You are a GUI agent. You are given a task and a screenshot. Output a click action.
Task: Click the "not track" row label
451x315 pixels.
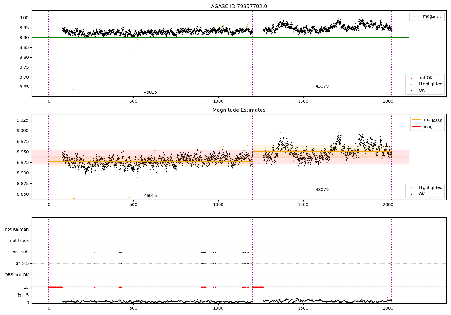tap(19, 241)
